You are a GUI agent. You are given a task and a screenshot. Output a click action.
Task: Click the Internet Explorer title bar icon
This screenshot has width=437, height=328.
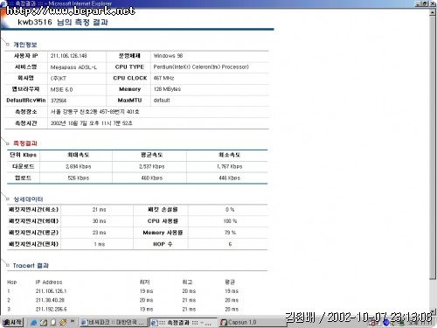click(x=3, y=3)
